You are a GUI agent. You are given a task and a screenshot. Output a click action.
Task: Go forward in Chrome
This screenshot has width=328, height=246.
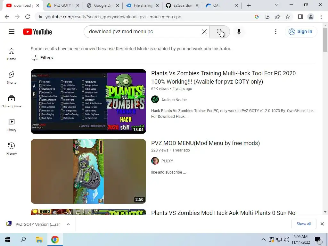point(17,17)
